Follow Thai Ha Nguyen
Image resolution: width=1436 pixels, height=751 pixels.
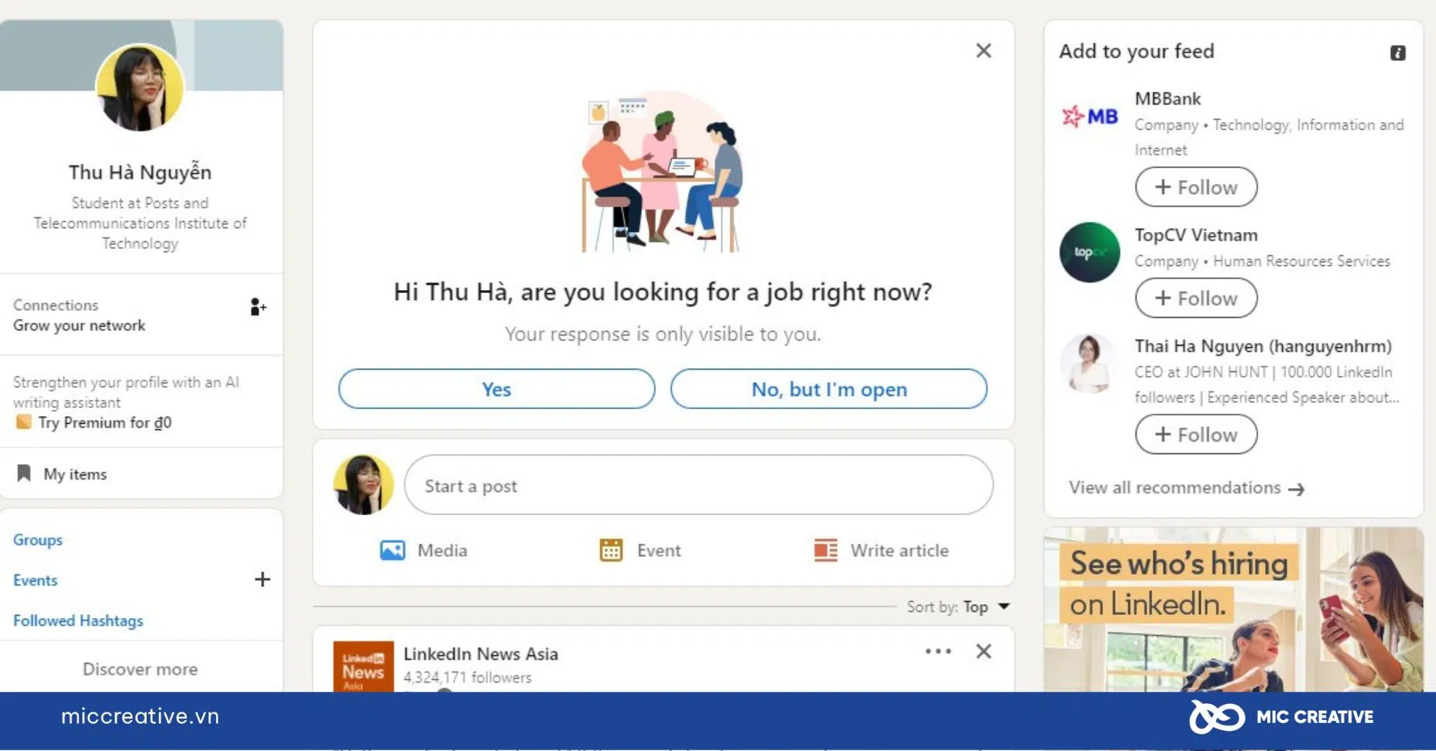(1196, 435)
